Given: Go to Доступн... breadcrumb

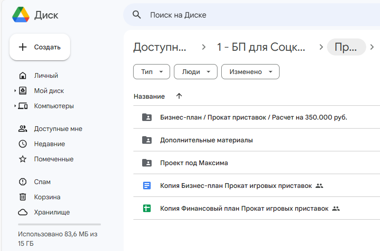Looking at the screenshot, I should click(160, 47).
